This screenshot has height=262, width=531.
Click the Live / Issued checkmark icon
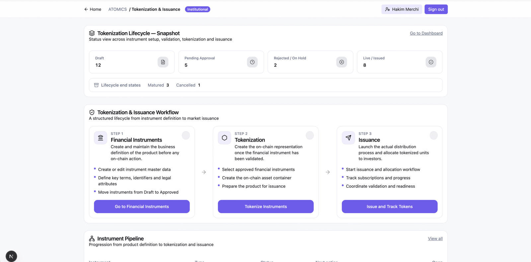coord(431,62)
